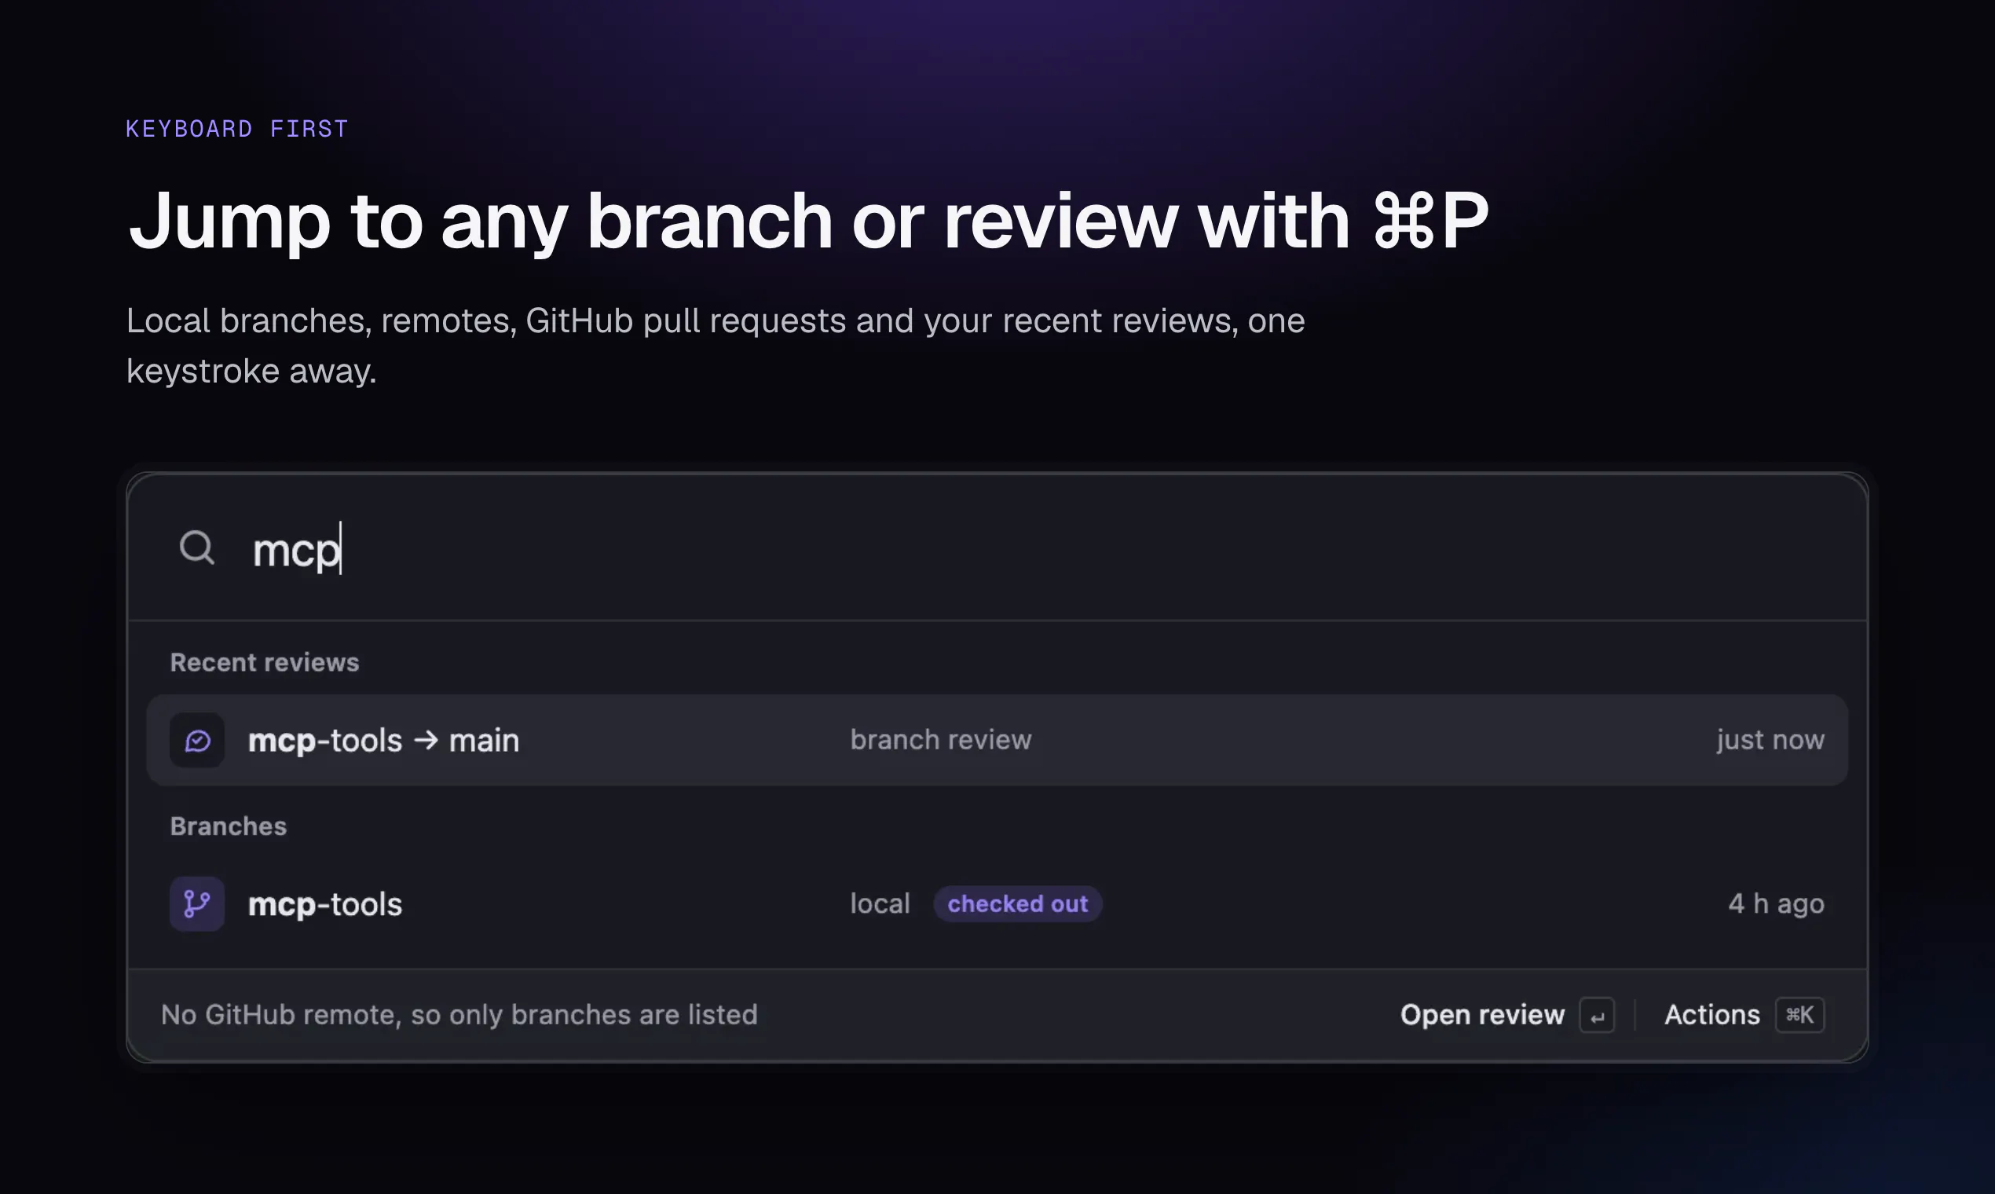Click the local label on mcp-tools row
Viewport: 1995px width, 1194px height.
tap(880, 903)
